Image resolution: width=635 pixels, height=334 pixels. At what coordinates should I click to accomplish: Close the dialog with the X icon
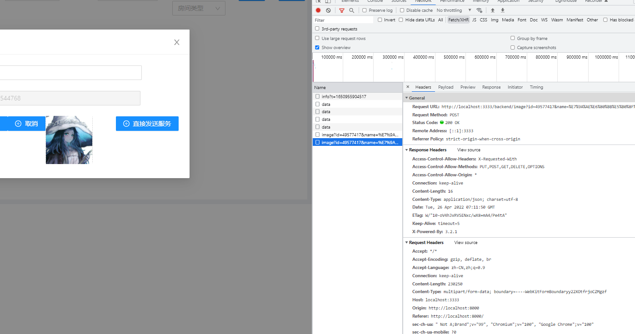[177, 42]
